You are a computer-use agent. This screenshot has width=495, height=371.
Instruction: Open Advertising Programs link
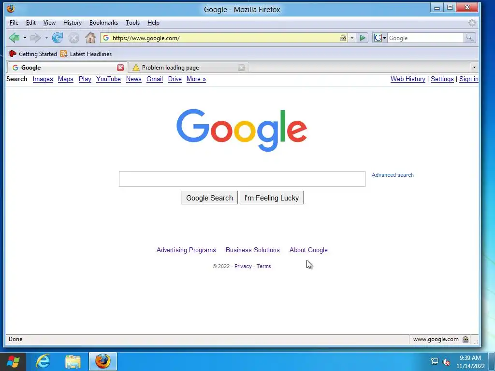tap(186, 250)
